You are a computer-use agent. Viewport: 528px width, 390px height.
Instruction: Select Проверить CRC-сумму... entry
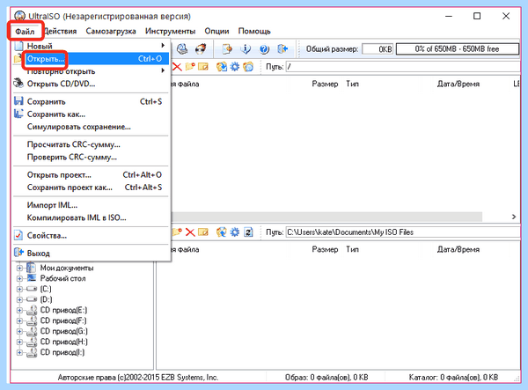[x=91, y=157]
